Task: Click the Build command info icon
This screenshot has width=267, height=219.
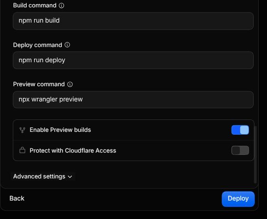Action: pyautogui.click(x=62, y=6)
